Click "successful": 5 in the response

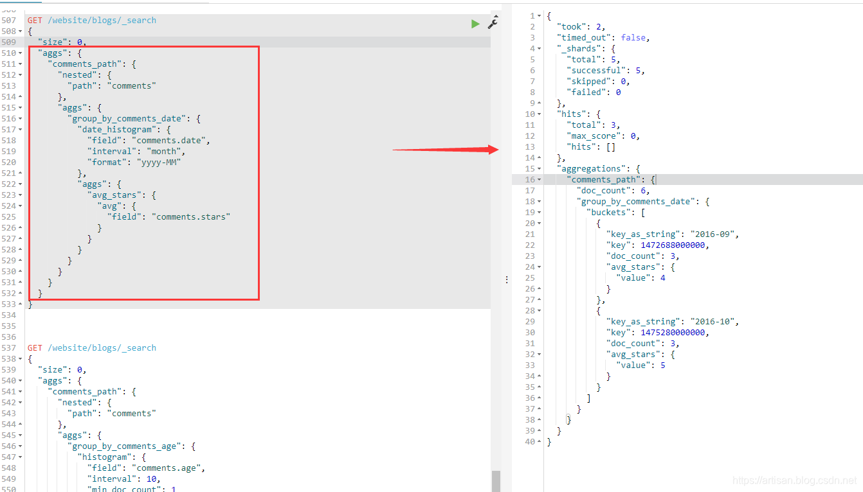606,70
